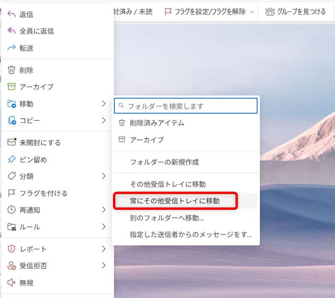Expand the Copy (コピー) submenu arrow
The width and height of the screenshot is (335, 298).
pos(103,120)
